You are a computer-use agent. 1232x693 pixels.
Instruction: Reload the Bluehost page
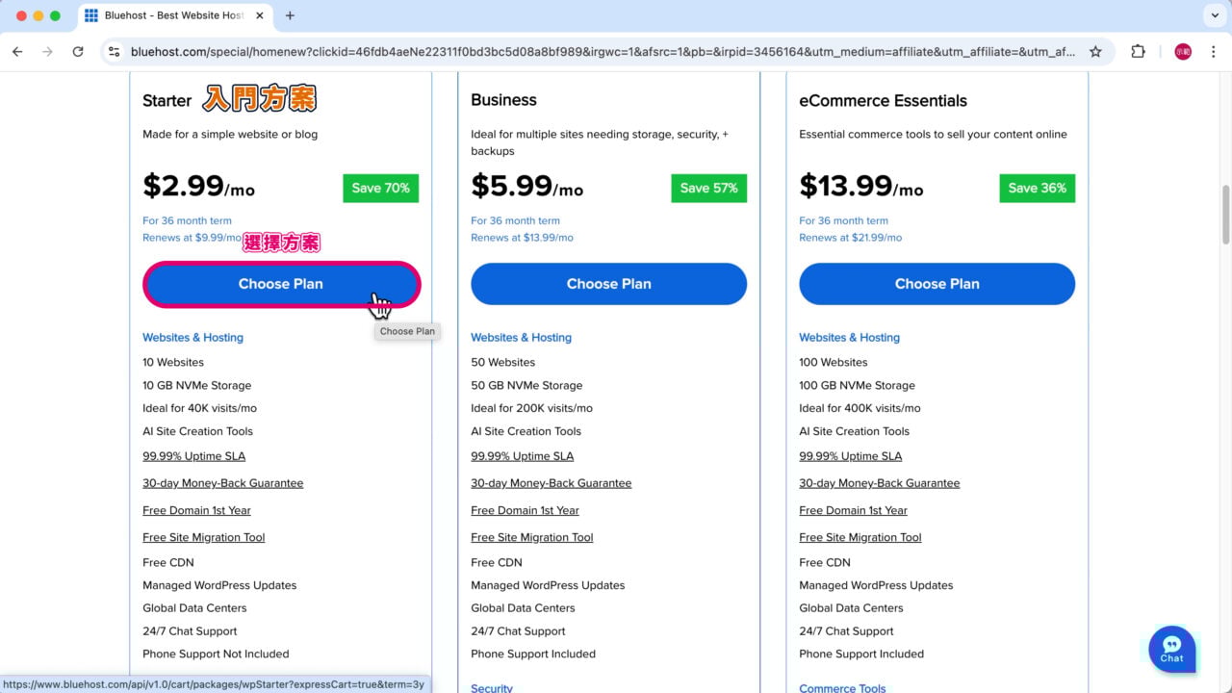78,52
